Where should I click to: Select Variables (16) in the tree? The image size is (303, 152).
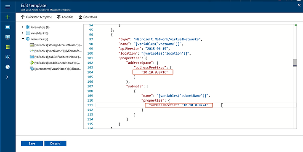click(x=39, y=33)
